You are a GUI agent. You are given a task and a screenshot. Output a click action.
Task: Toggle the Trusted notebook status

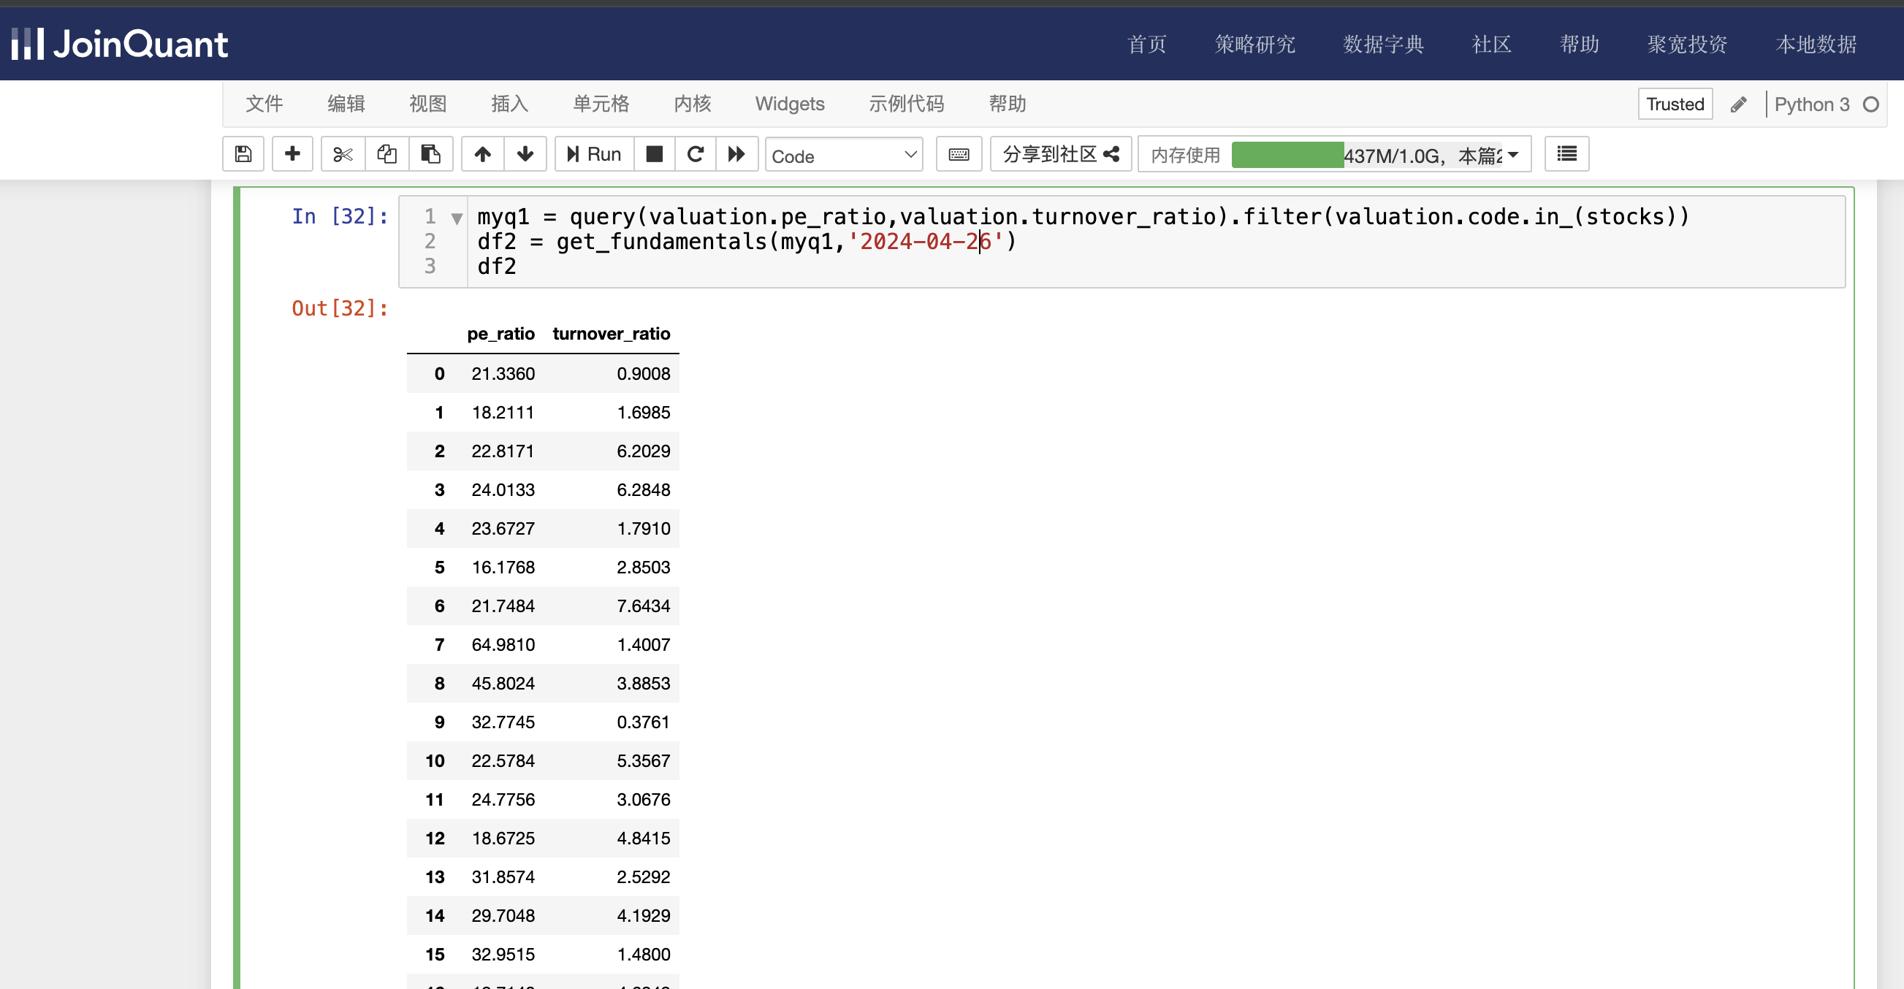(x=1674, y=104)
